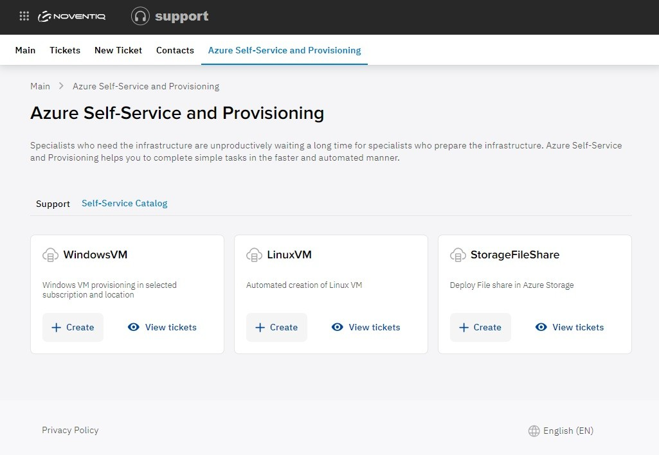Create a new WindowsVM request
This screenshot has width=659, height=455.
(73, 327)
